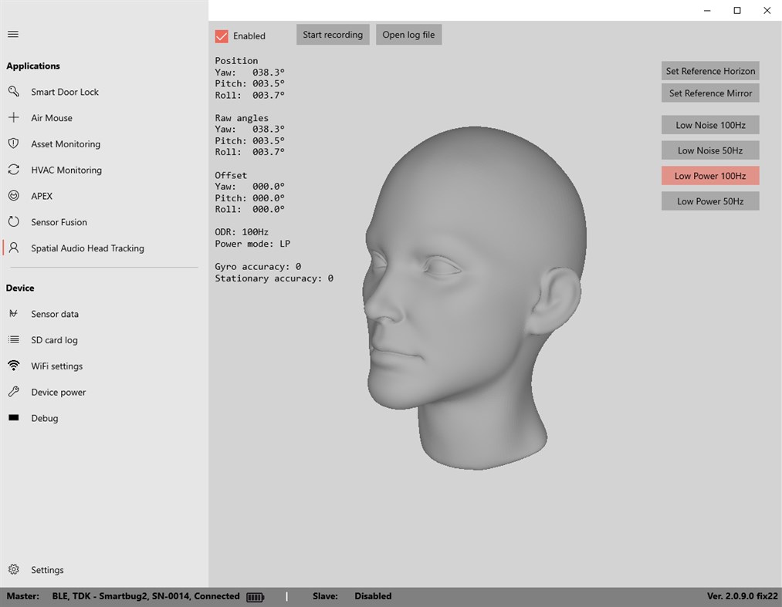Click the WiFi settings signal icon

13,366
